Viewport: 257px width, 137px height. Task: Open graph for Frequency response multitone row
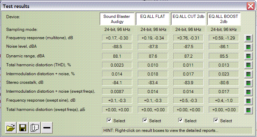(248, 38)
